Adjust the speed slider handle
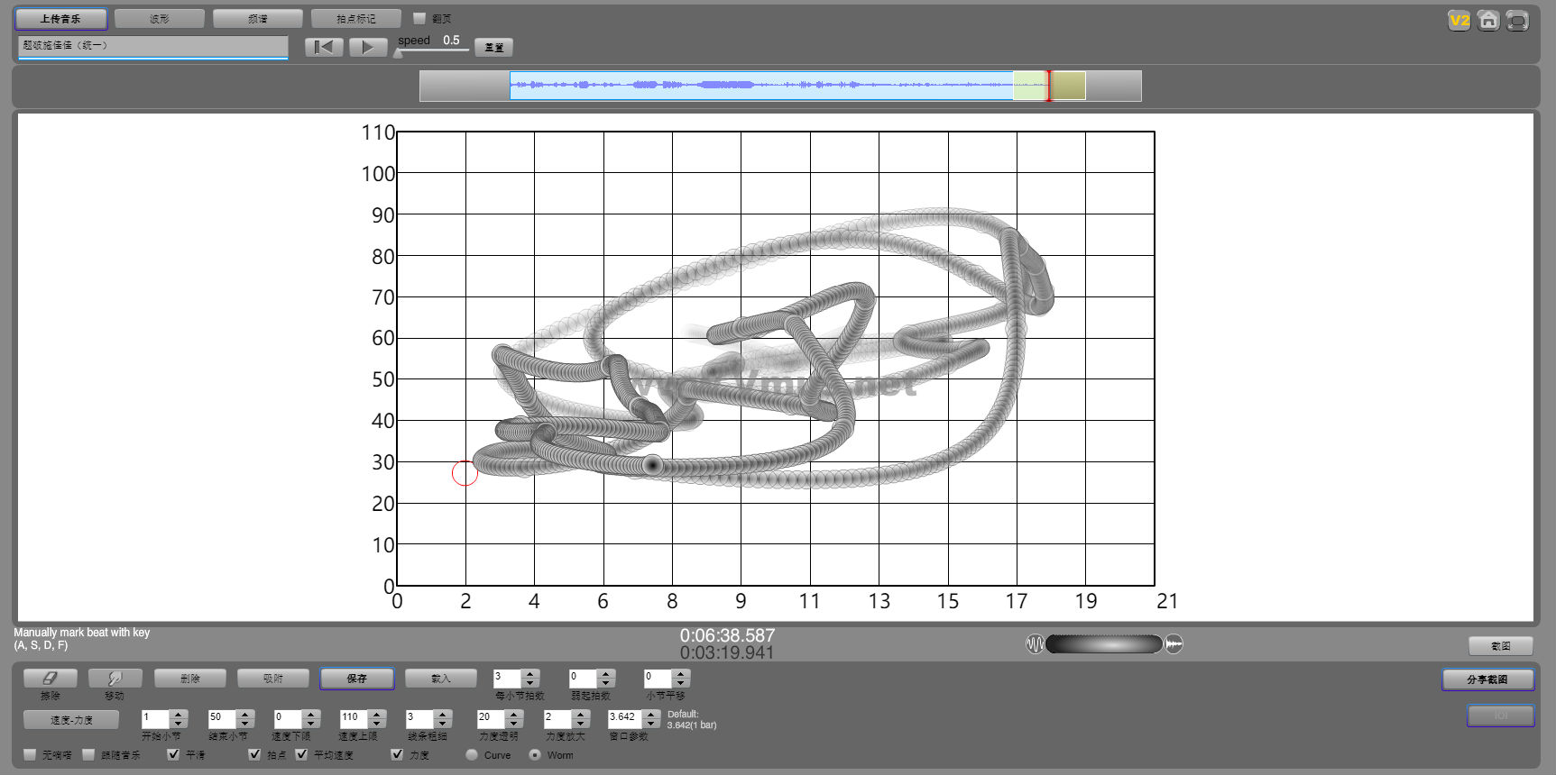This screenshot has width=1556, height=775. 399,52
